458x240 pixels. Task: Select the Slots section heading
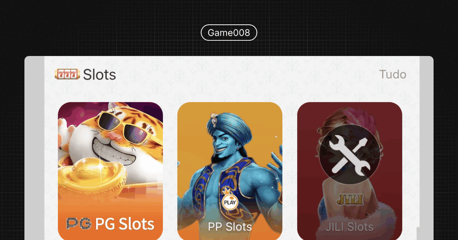99,75
